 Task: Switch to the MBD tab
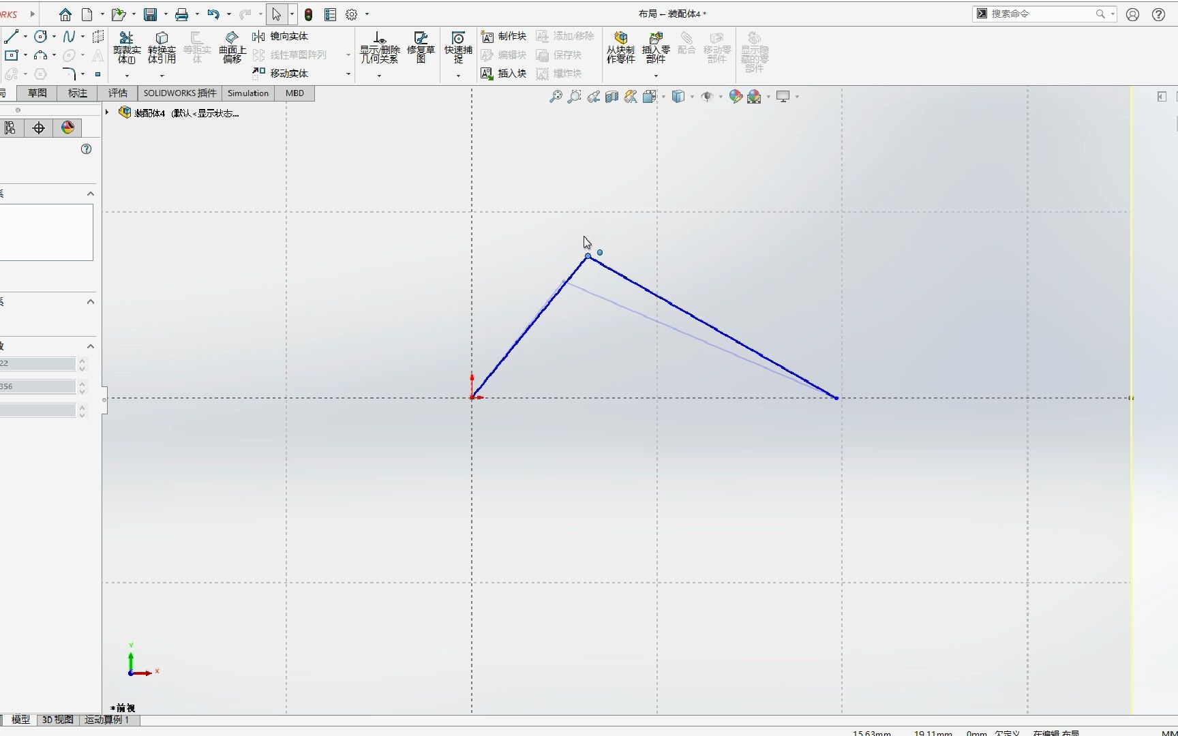click(294, 93)
